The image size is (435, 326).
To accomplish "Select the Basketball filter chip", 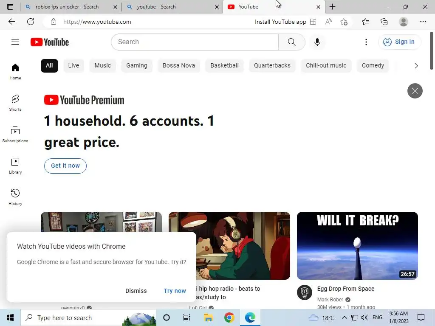I will 224,66.
